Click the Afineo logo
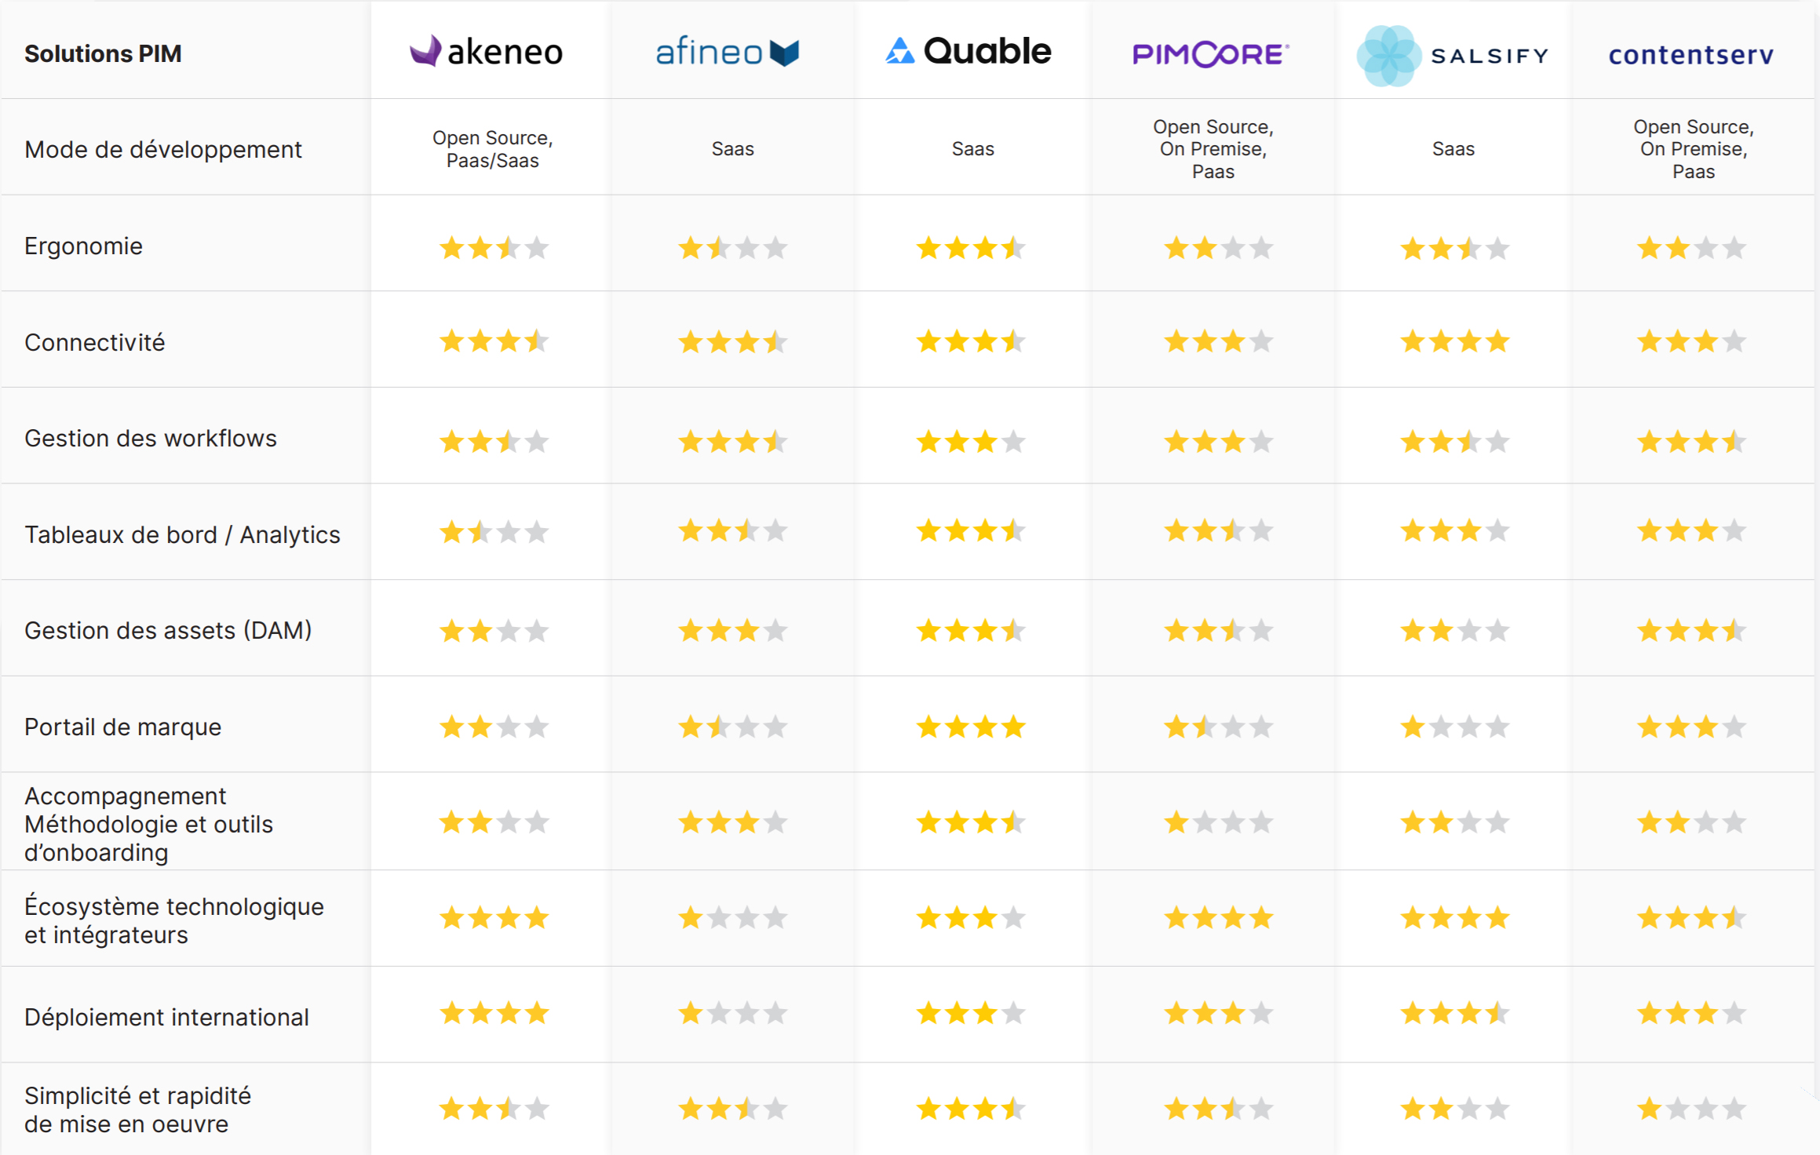1820x1155 pixels. pyautogui.click(x=727, y=53)
